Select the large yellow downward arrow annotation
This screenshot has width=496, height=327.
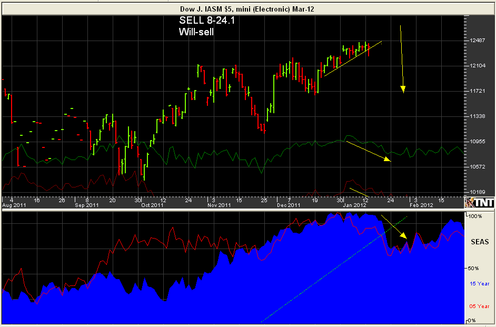[402, 59]
